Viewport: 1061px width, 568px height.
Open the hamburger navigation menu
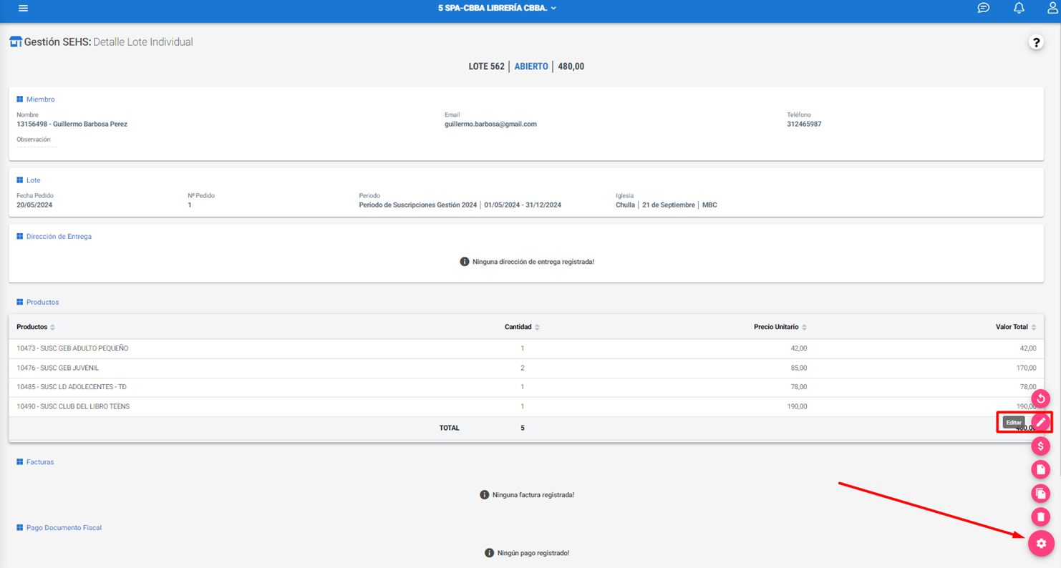pos(23,8)
